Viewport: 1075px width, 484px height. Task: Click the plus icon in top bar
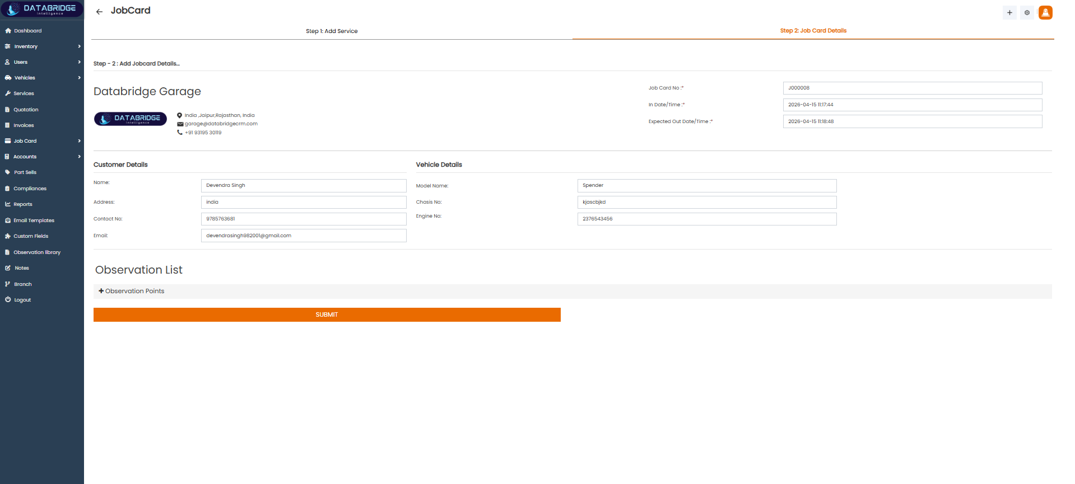[x=1009, y=12]
